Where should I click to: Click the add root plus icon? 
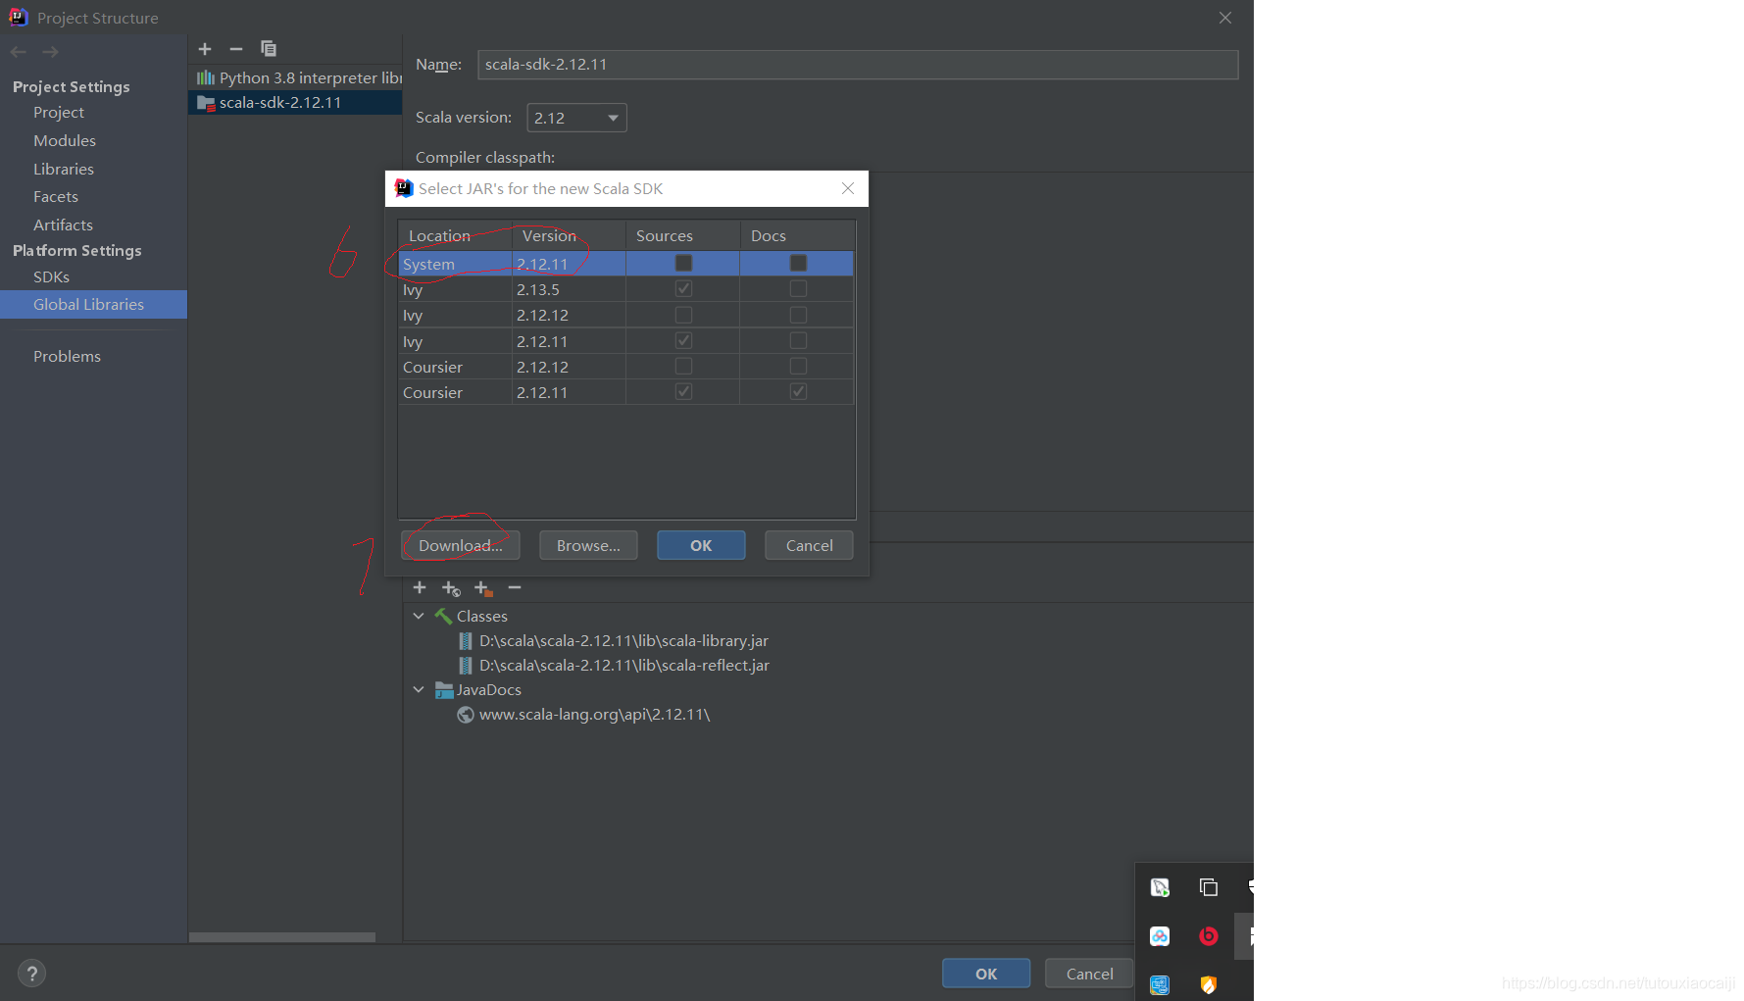[x=420, y=587]
